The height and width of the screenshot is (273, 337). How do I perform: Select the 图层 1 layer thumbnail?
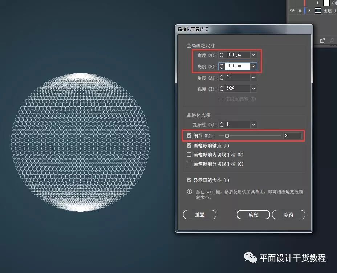click(318, 11)
